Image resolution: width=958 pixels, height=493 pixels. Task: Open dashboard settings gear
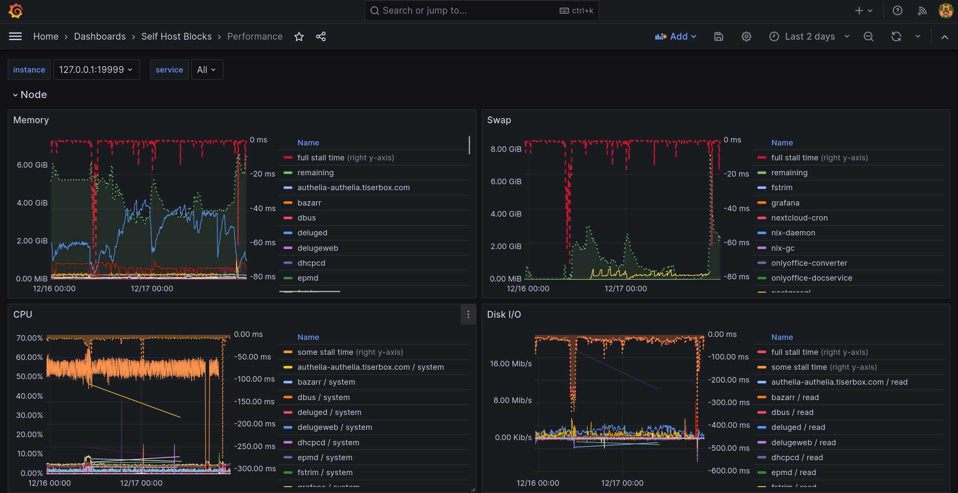point(746,36)
